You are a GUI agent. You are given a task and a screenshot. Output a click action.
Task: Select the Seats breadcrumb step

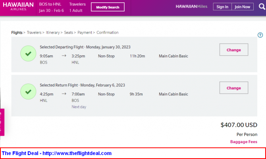tap(69, 33)
